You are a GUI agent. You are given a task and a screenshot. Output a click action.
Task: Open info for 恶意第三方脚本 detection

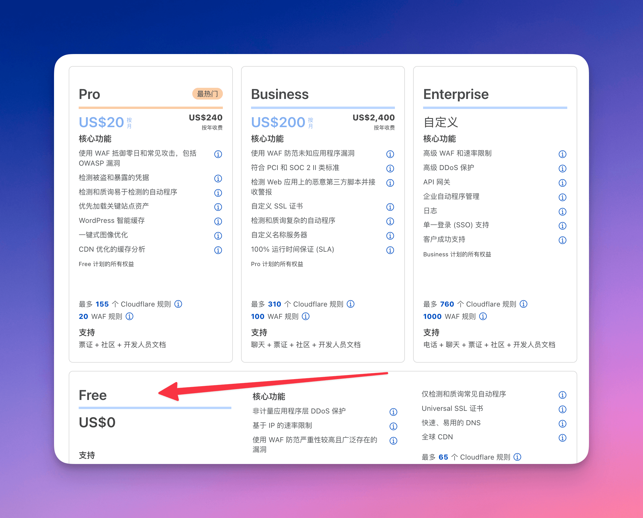tap(390, 183)
